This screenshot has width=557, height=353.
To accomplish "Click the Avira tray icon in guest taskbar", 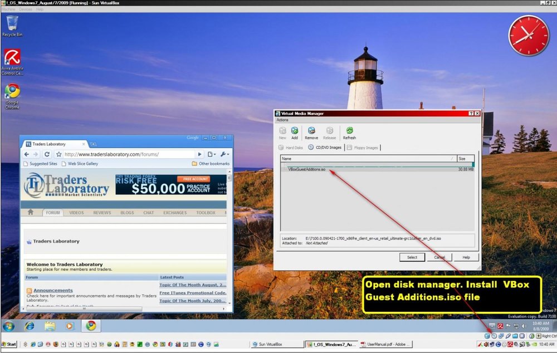I will tap(500, 326).
